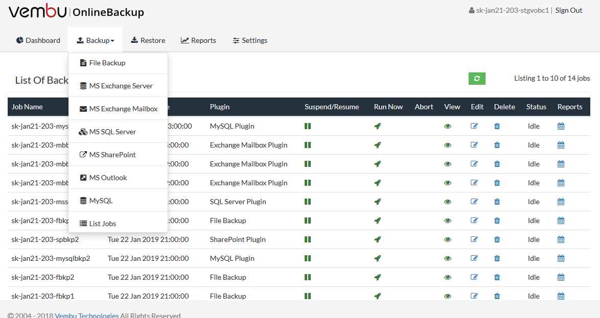View details of SQL Server Plugin job
The height and width of the screenshot is (318, 600).
click(x=448, y=202)
